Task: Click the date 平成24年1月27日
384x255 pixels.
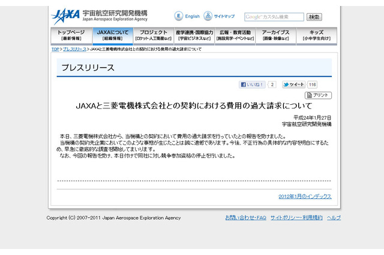Action: 312,118
